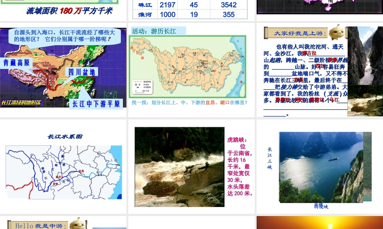Screen dimensions: 383x229
Task: Click the 青藏高原 label on terrain map
Action: point(16,63)
